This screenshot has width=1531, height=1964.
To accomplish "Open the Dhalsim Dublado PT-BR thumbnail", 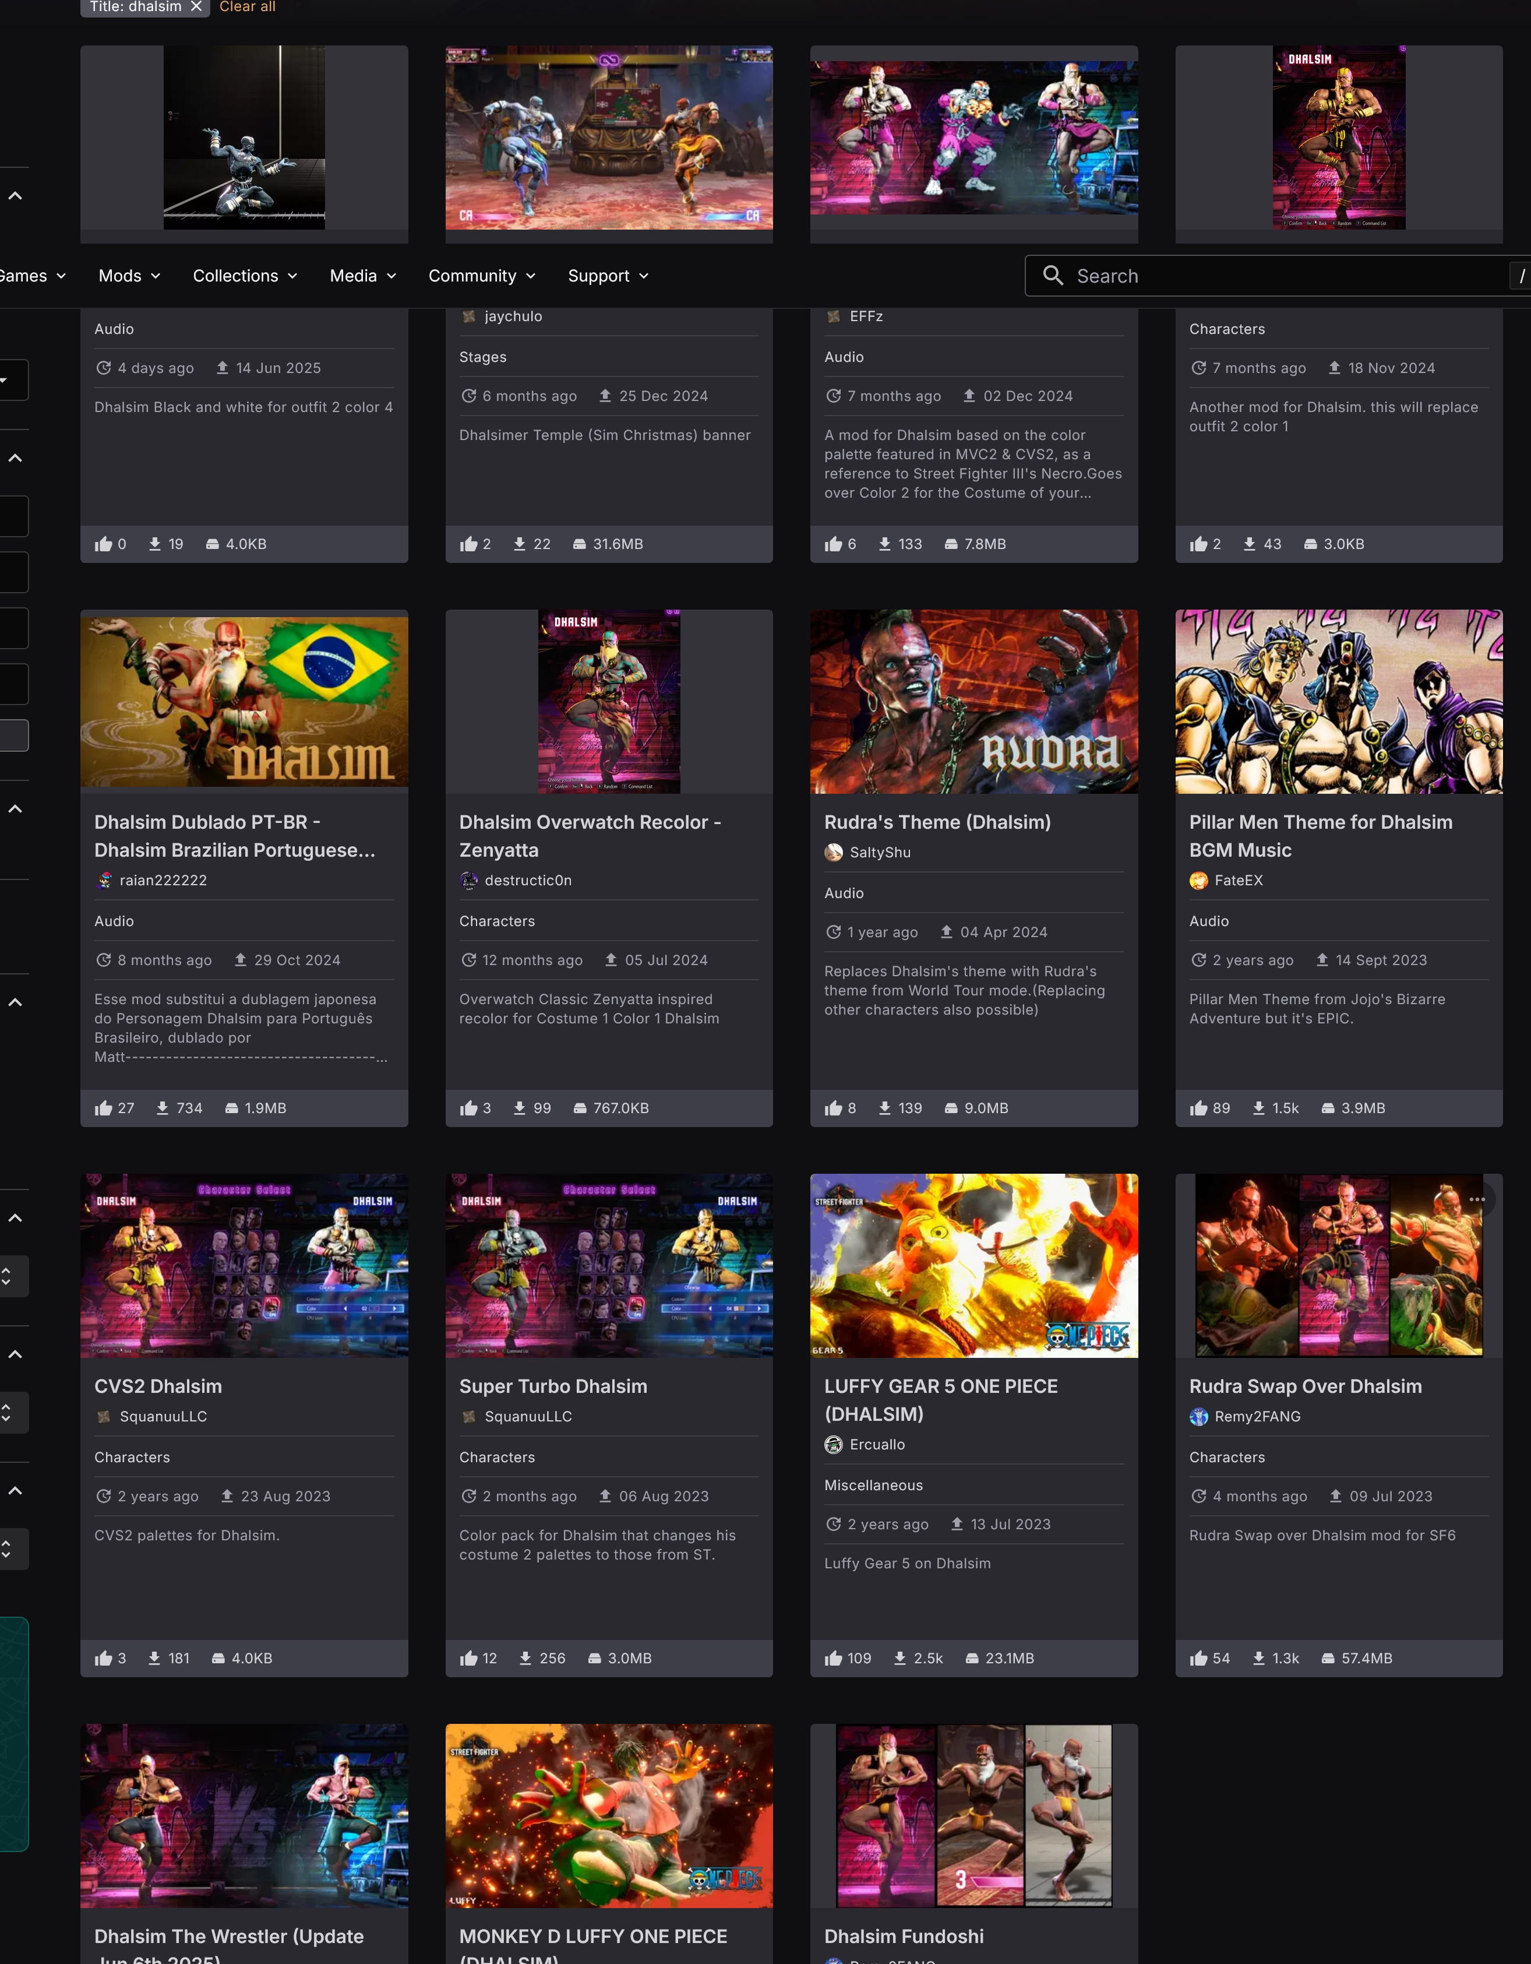I will click(x=244, y=702).
